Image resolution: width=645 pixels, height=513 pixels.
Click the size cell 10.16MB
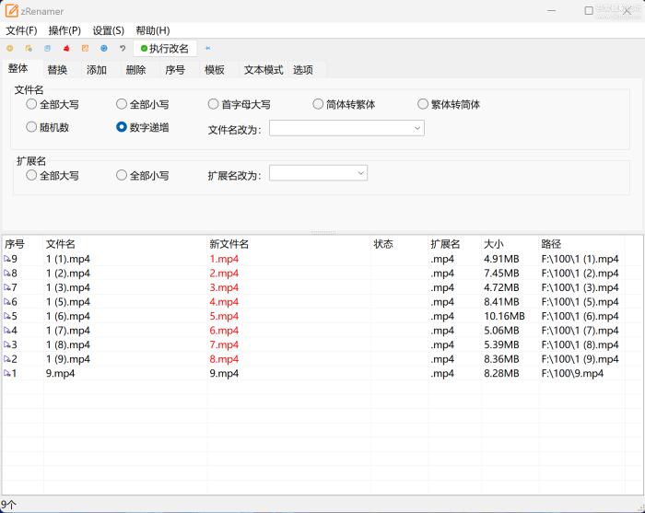[504, 316]
